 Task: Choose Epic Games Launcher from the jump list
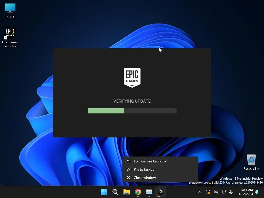[160, 161]
